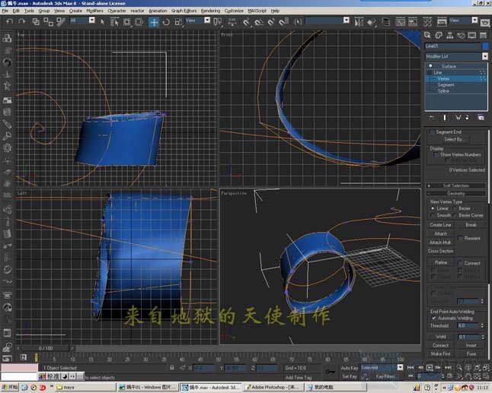
Task: Open Select by Name tool
Action: [114, 22]
